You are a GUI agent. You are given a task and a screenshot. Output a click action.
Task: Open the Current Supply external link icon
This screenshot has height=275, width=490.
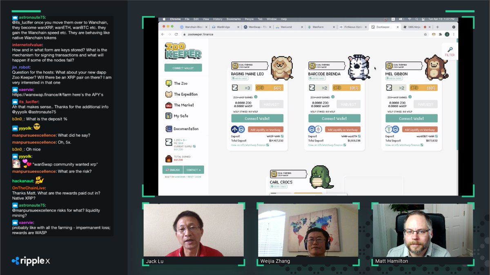click(x=194, y=146)
